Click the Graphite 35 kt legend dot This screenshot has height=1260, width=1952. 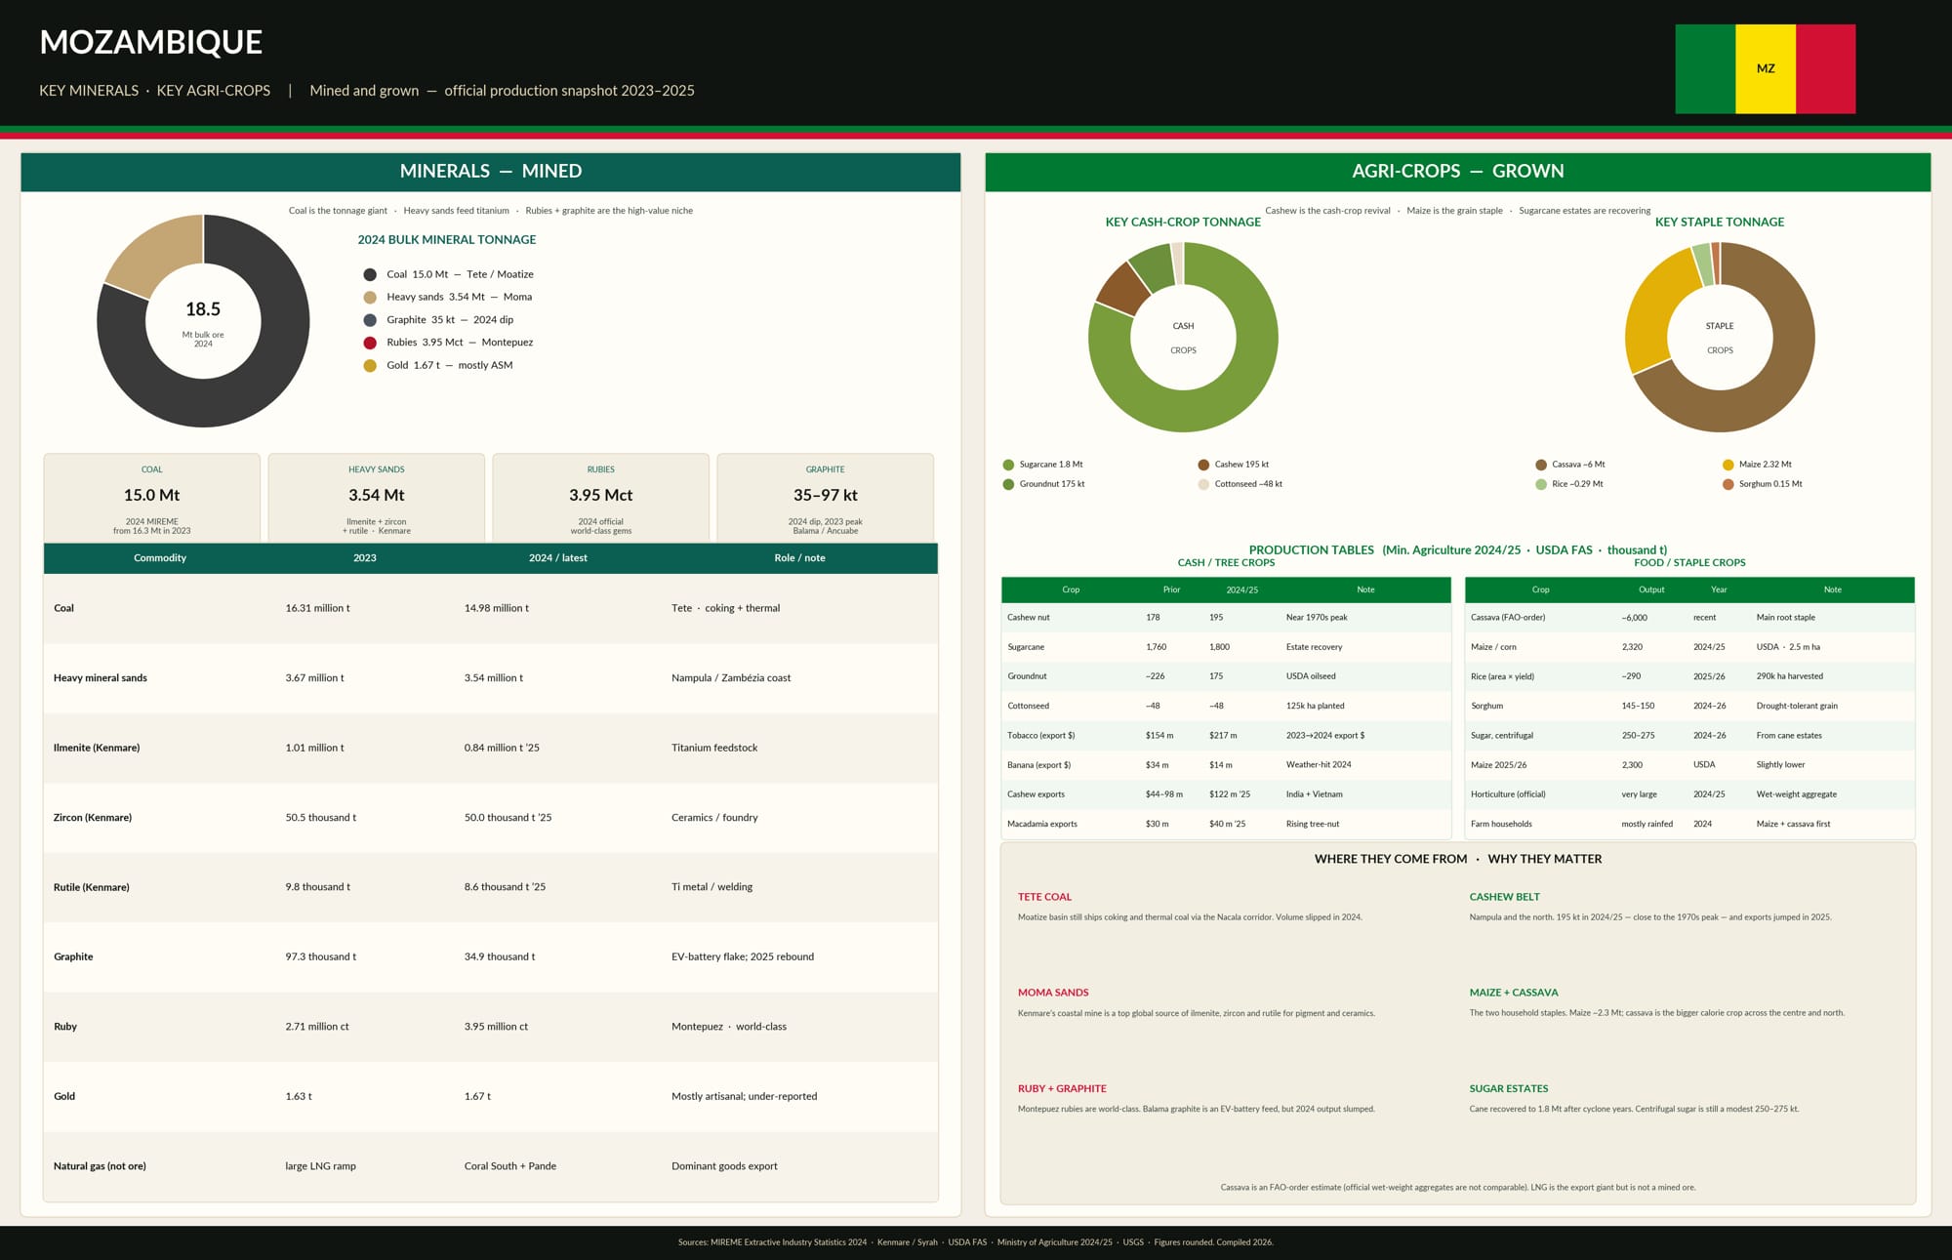[x=370, y=320]
